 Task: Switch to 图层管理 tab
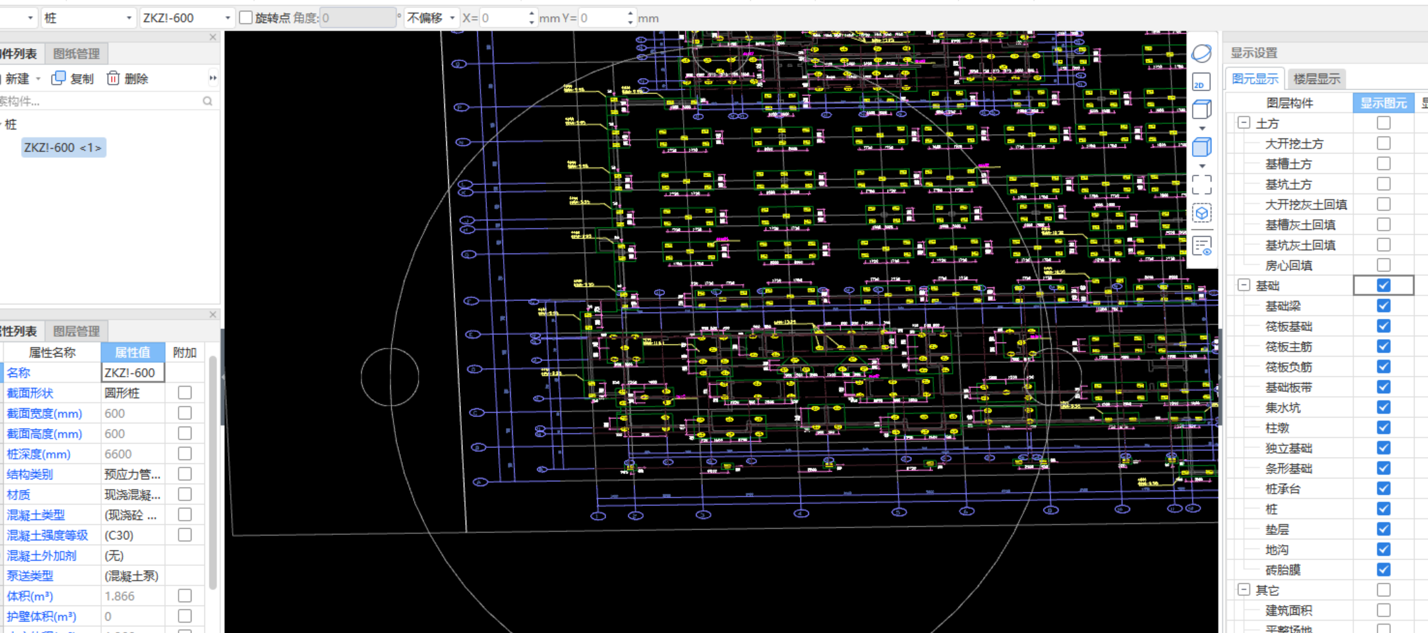click(x=76, y=331)
